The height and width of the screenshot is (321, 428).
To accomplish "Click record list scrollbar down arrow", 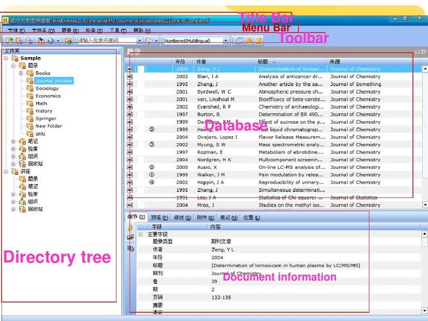I will pos(425,205).
